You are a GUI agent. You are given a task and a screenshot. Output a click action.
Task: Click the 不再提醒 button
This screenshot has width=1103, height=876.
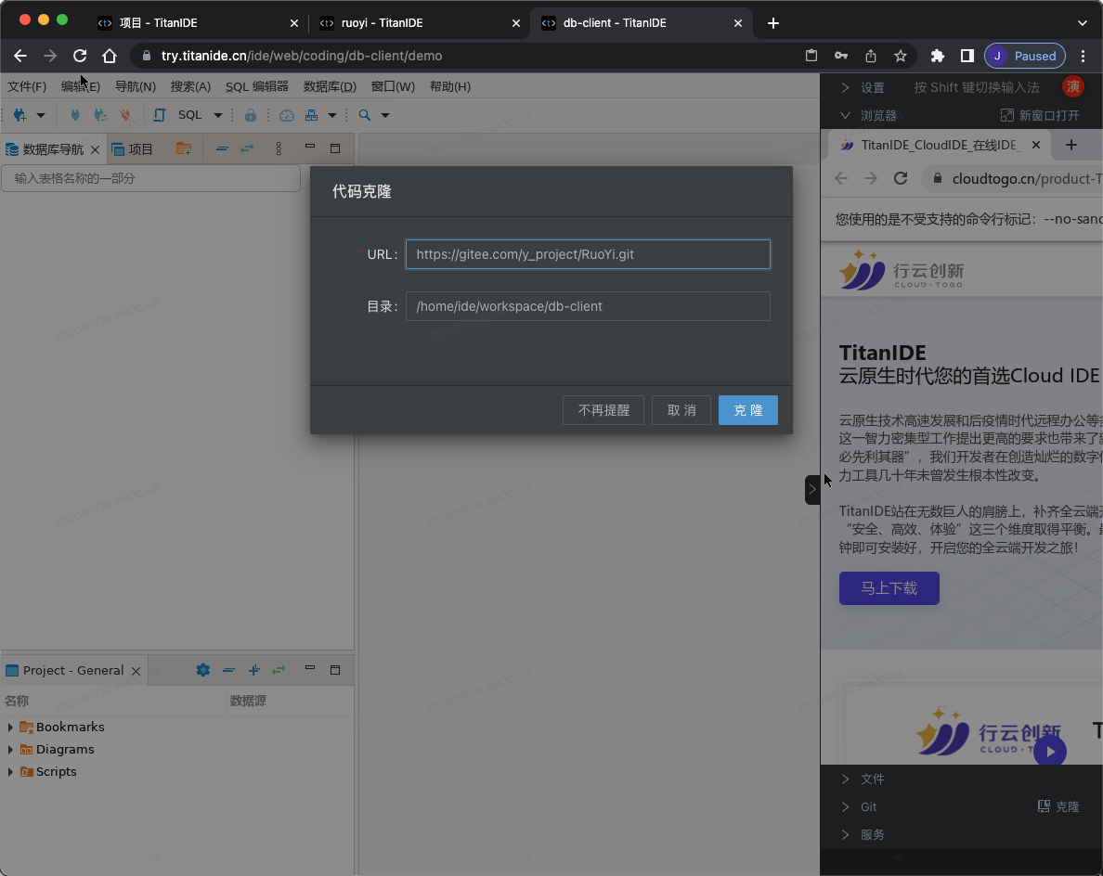point(603,410)
